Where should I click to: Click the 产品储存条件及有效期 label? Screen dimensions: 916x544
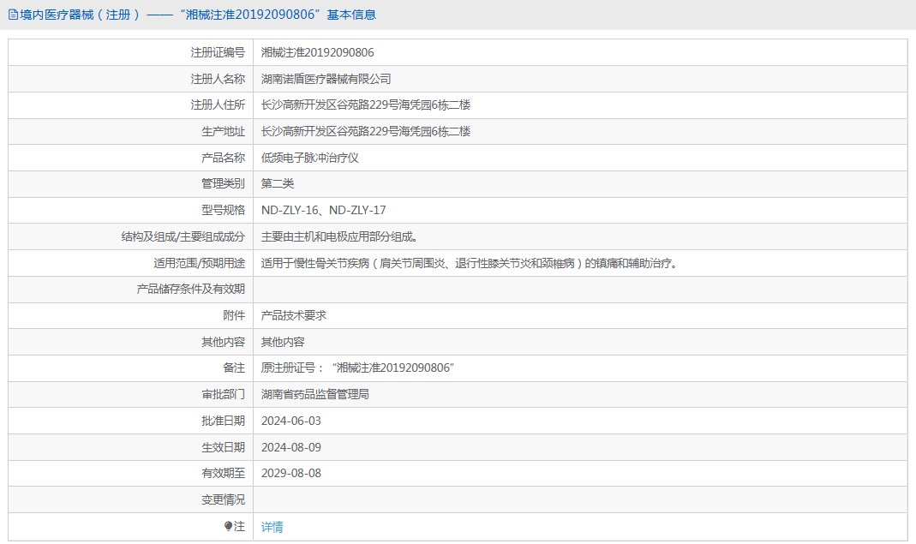tap(191, 290)
